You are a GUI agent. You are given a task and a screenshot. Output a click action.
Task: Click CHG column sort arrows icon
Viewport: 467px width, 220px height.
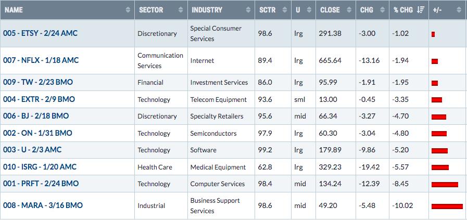(383, 10)
